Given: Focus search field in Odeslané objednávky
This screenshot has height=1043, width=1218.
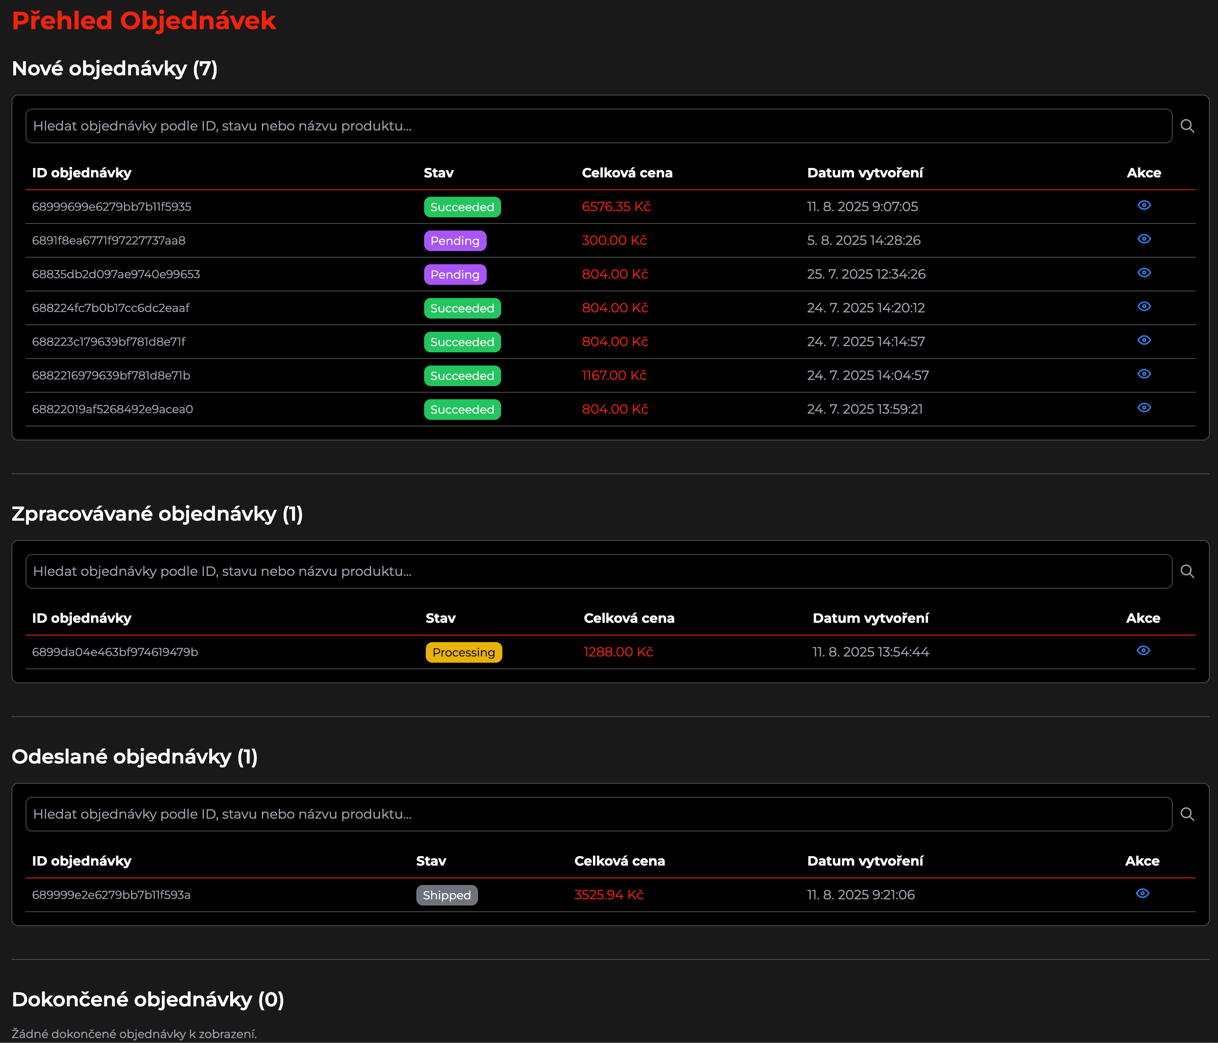Looking at the screenshot, I should [598, 814].
